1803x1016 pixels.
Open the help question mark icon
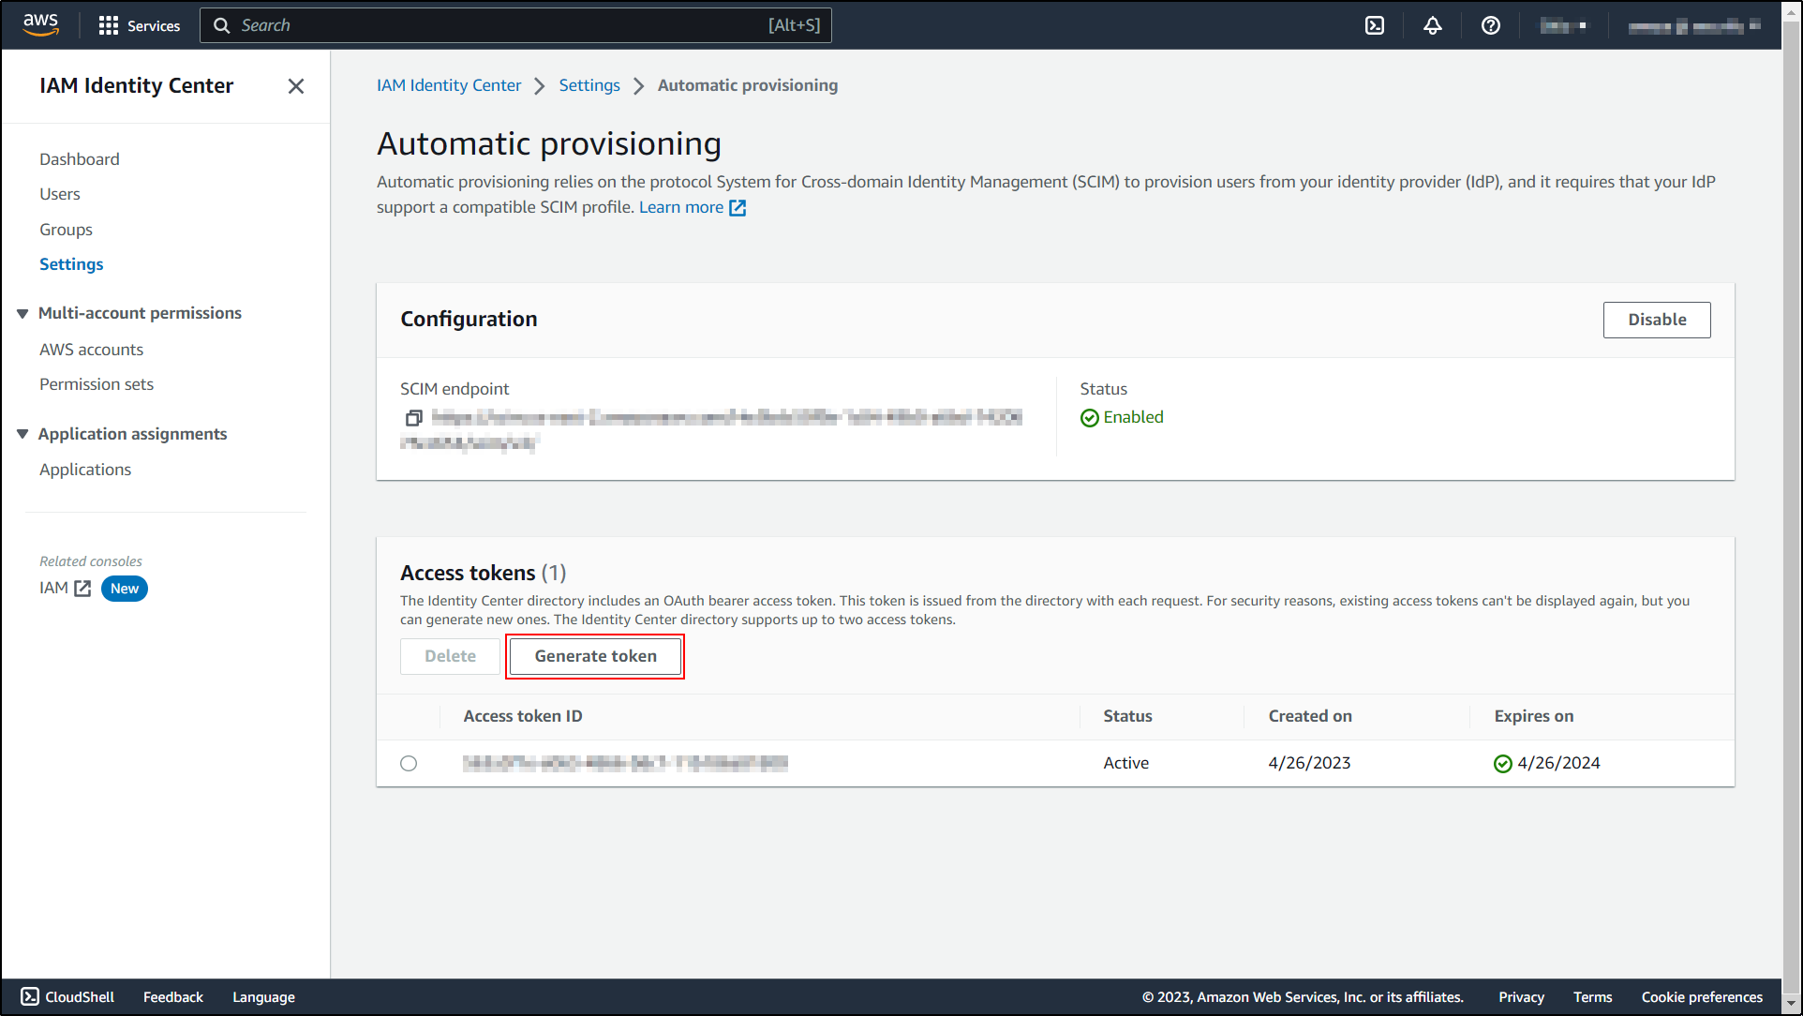[1491, 25]
